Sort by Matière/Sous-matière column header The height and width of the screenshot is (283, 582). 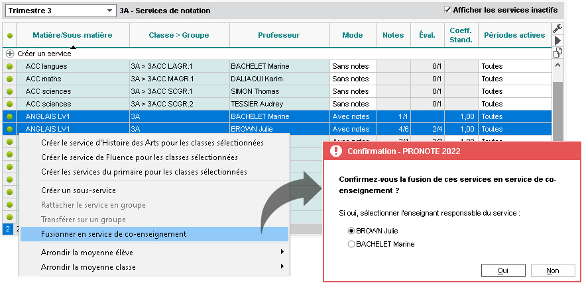[x=73, y=36]
